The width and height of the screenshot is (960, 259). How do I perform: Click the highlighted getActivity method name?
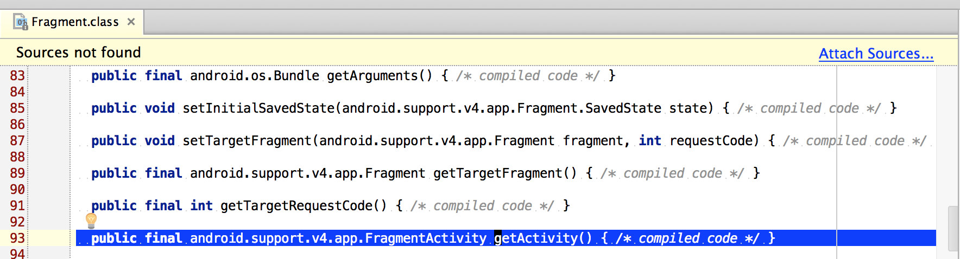(536, 238)
